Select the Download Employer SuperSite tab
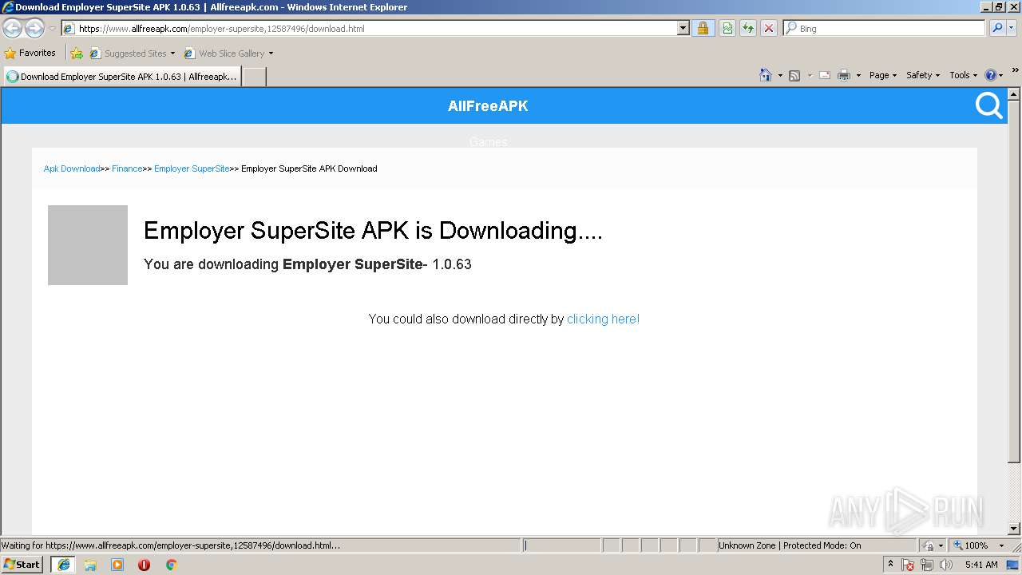 (121, 77)
